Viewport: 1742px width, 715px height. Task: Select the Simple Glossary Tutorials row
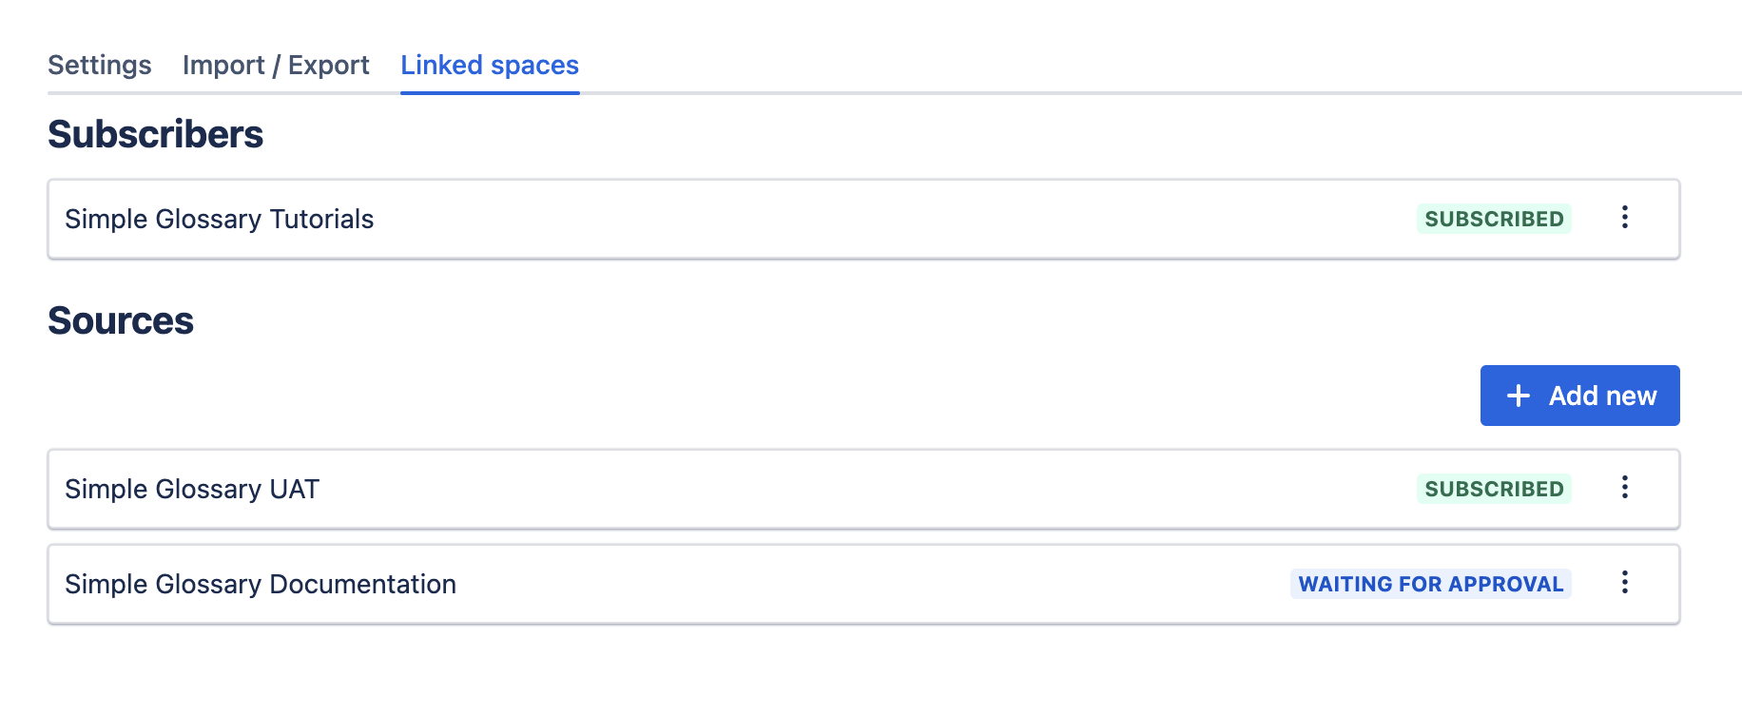pyautogui.click(x=666, y=218)
